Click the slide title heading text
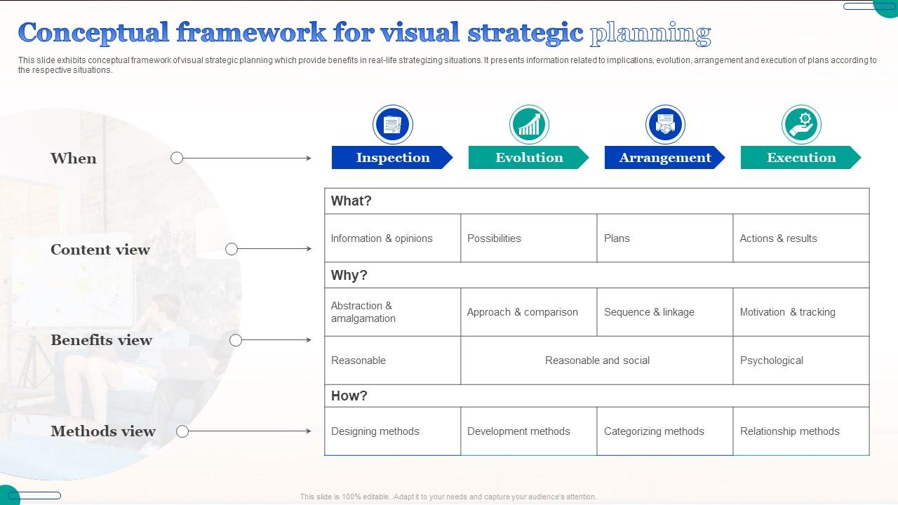Screen dimensions: 898x505 click(364, 33)
